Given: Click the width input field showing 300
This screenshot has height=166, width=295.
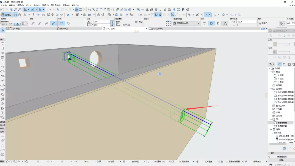Looking at the screenshot, I should (102, 22).
